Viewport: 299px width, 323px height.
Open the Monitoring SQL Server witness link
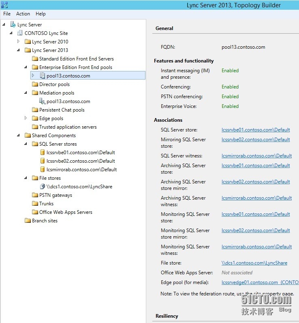point(256,247)
